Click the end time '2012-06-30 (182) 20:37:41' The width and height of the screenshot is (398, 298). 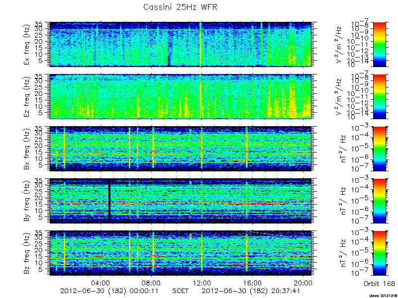click(x=251, y=291)
